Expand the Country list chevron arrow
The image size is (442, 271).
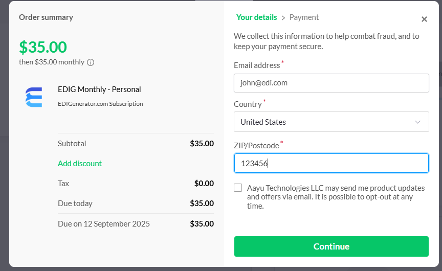pos(418,122)
